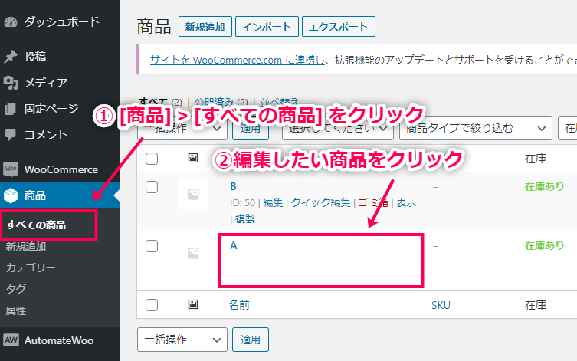Image resolution: width=577 pixels, height=361 pixels.
Task: Click the pages icon beside 固定ページ
Action: [11, 109]
